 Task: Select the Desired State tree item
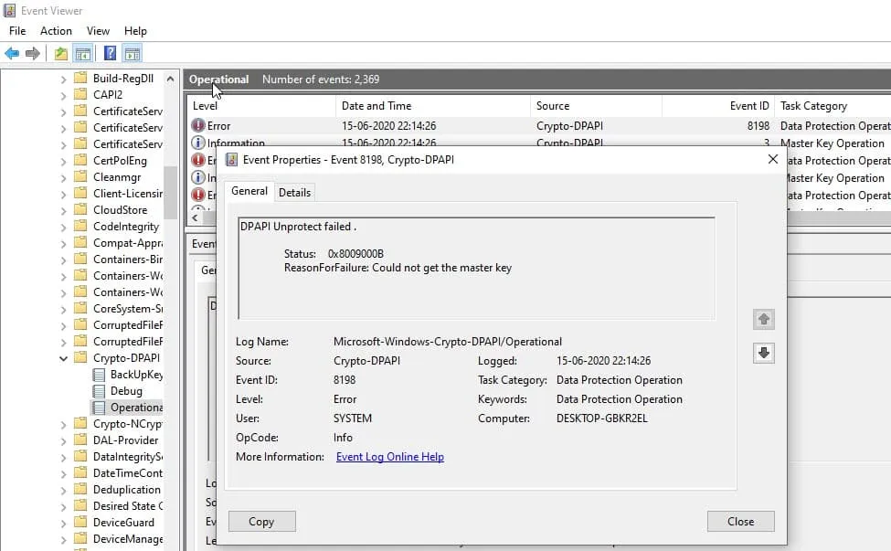pos(128,505)
